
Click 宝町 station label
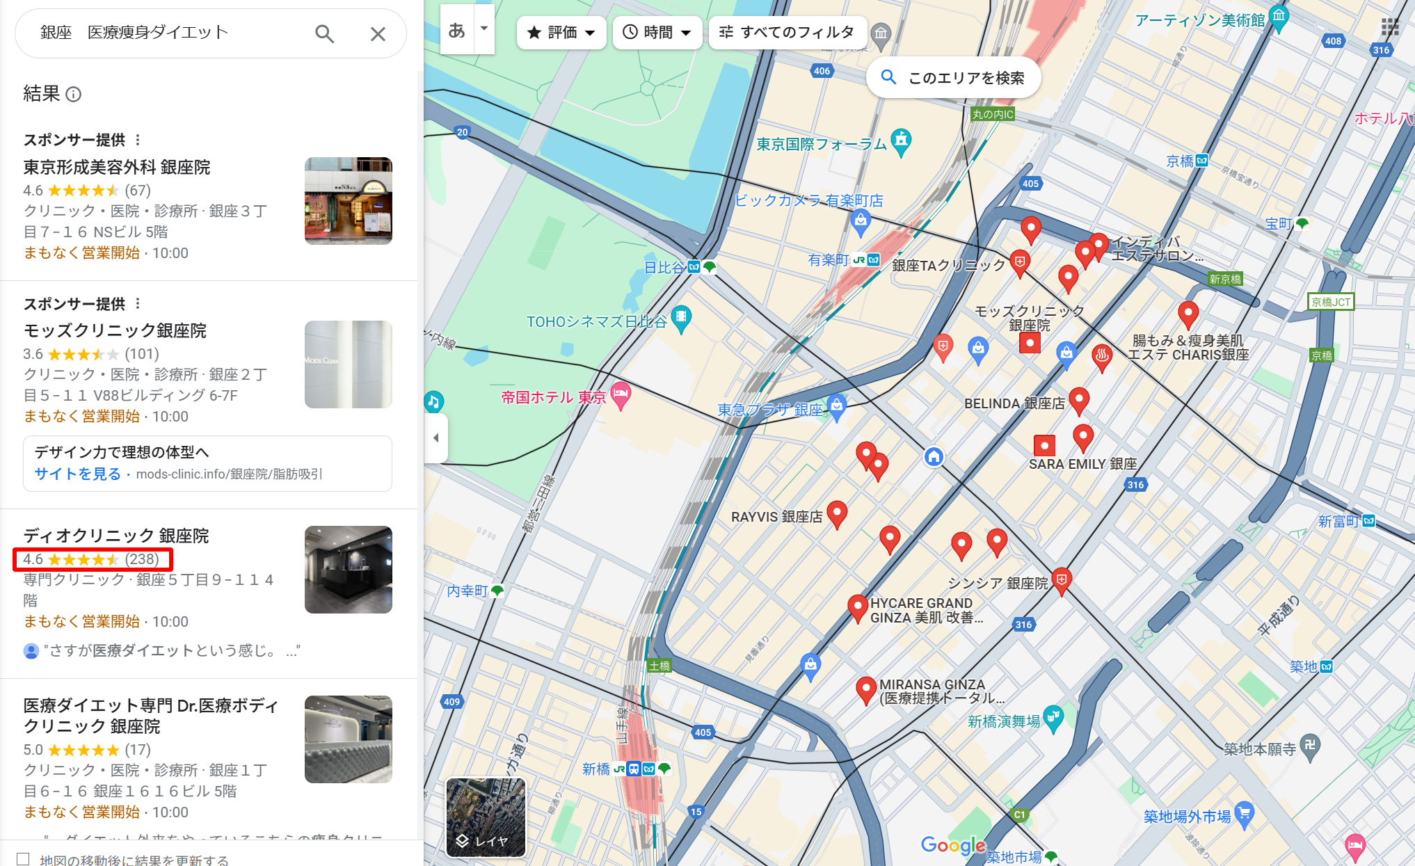(1279, 223)
